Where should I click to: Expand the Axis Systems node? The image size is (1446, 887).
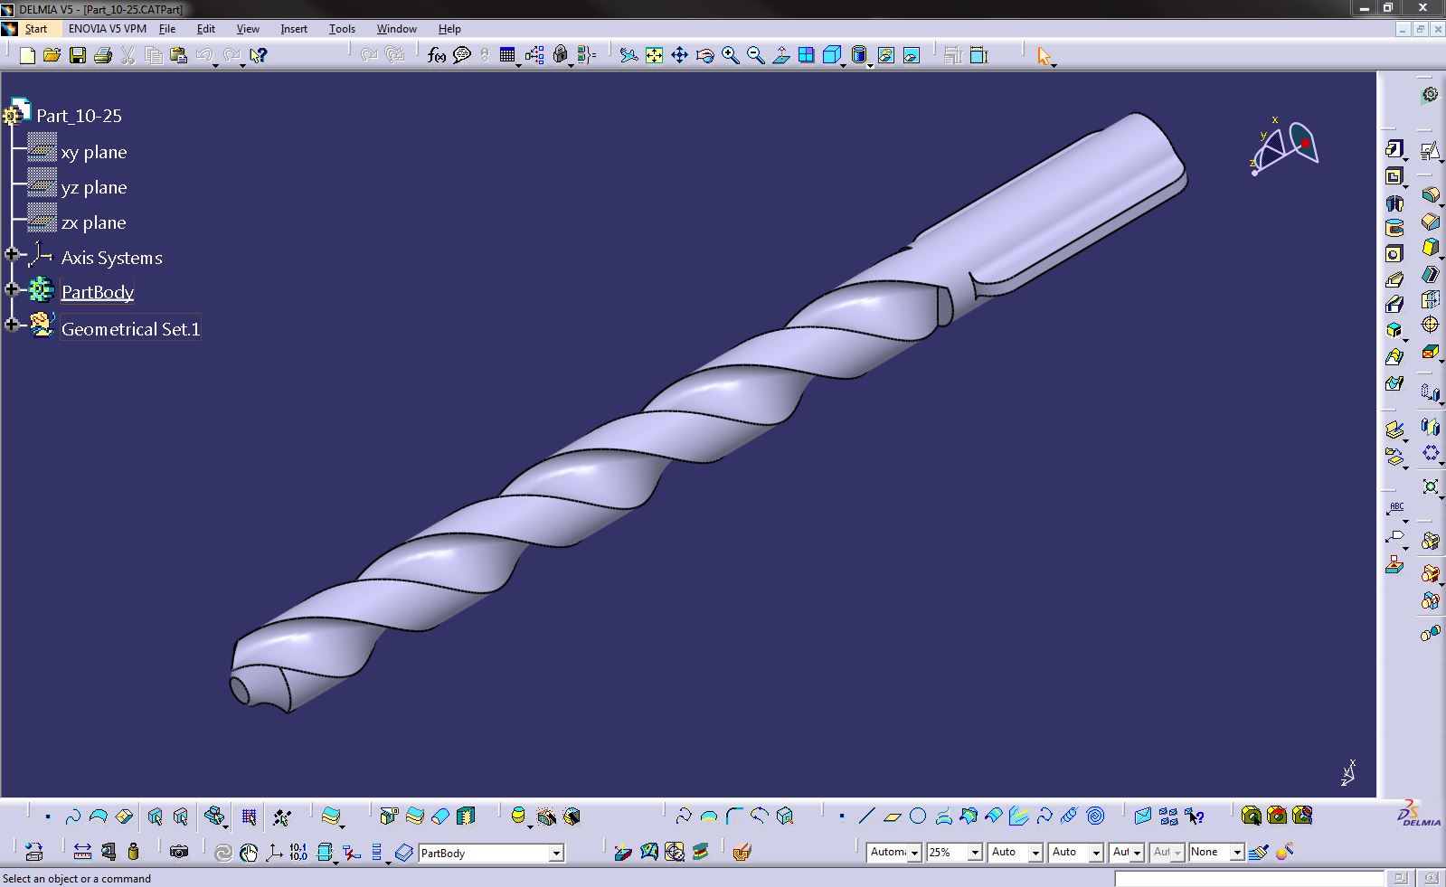point(12,255)
